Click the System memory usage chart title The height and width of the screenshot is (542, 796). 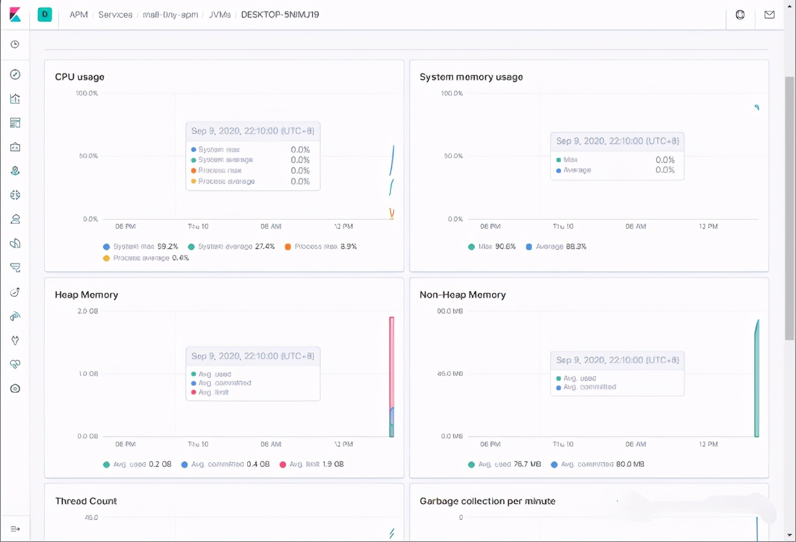click(x=471, y=77)
